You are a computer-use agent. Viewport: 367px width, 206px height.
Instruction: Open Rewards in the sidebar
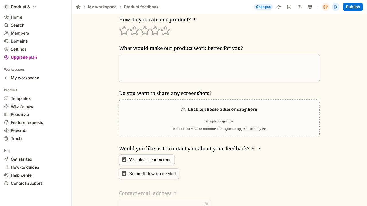(x=19, y=130)
